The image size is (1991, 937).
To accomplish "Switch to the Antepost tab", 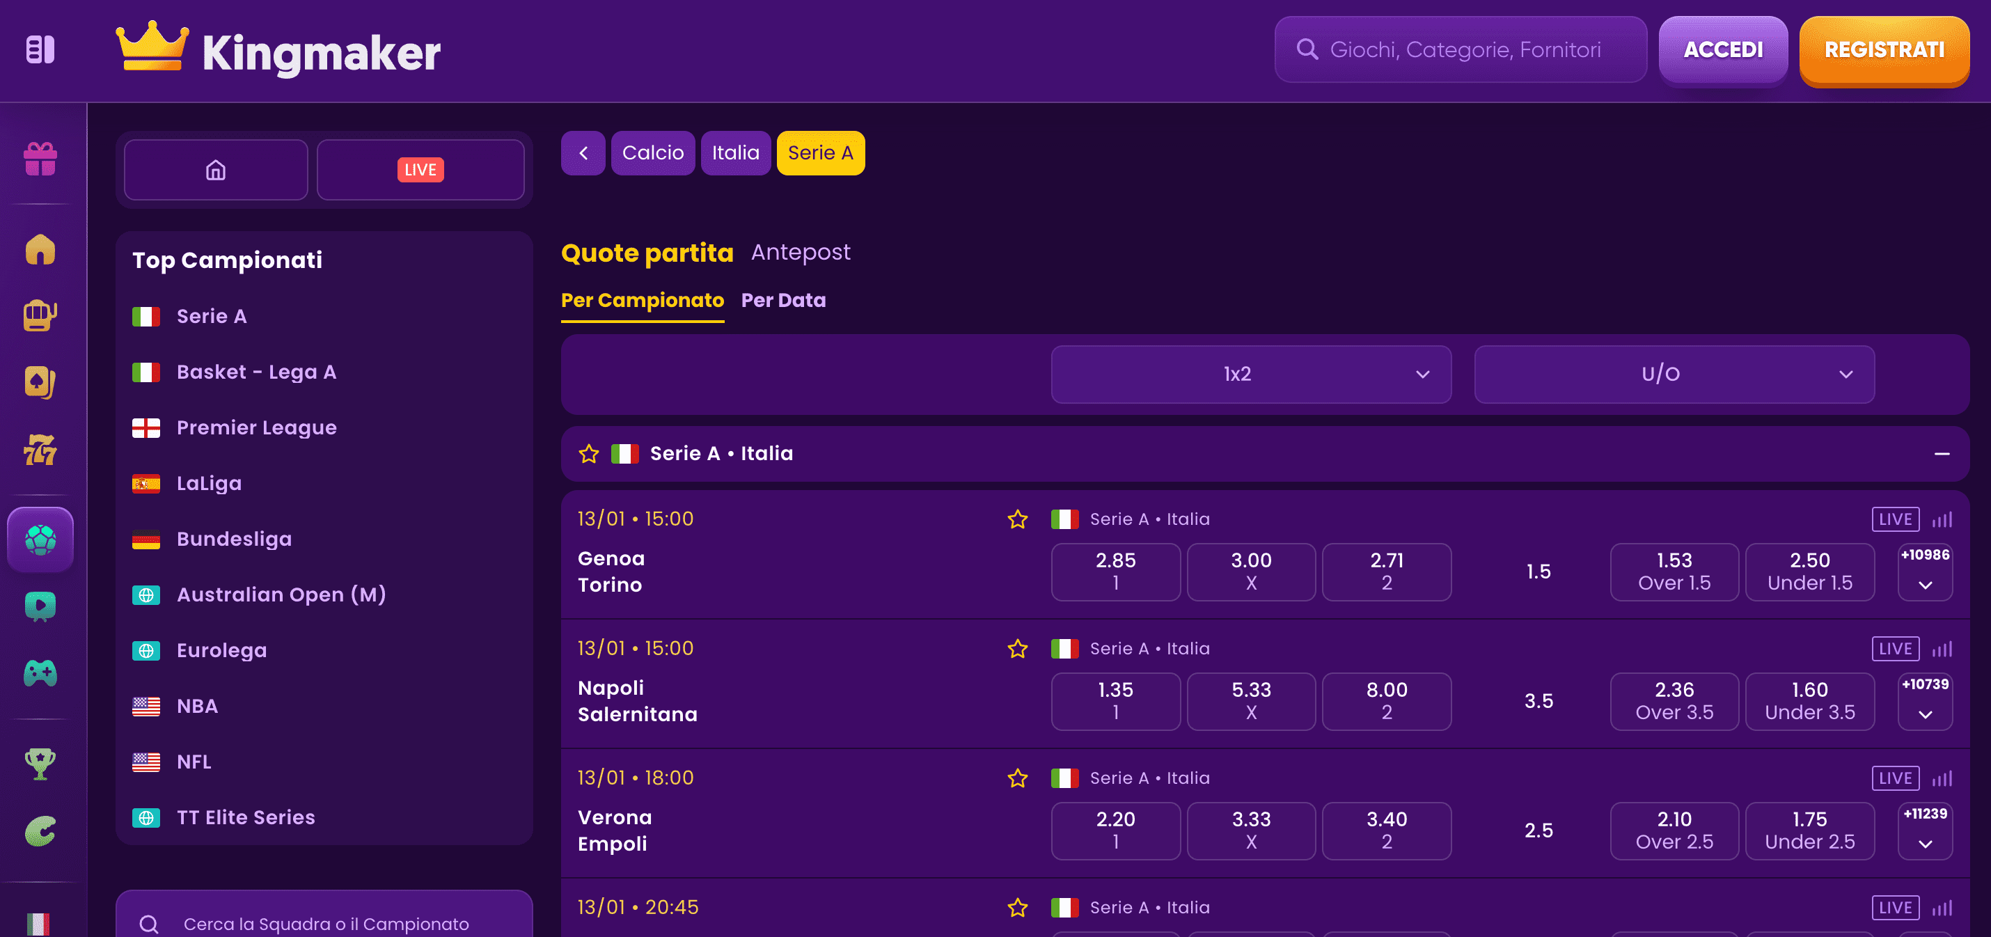I will coord(801,251).
